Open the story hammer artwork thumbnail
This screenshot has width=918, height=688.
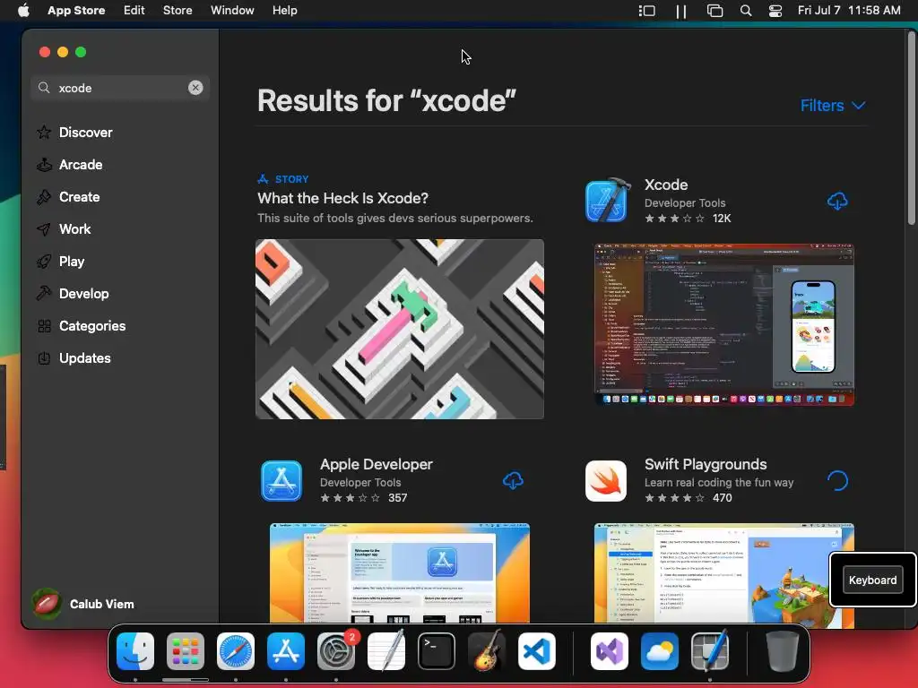point(400,329)
